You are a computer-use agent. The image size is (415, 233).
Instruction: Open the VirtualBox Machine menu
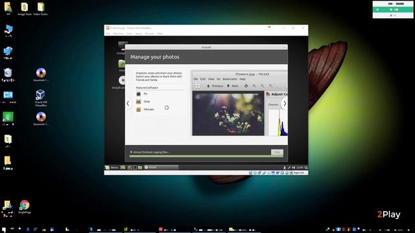tap(118, 34)
